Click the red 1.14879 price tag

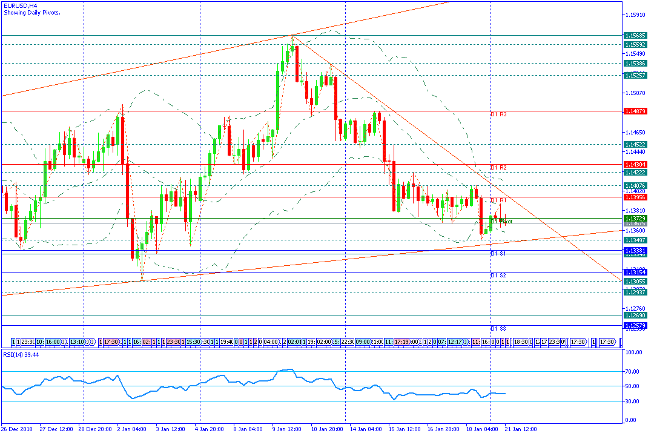pos(634,111)
